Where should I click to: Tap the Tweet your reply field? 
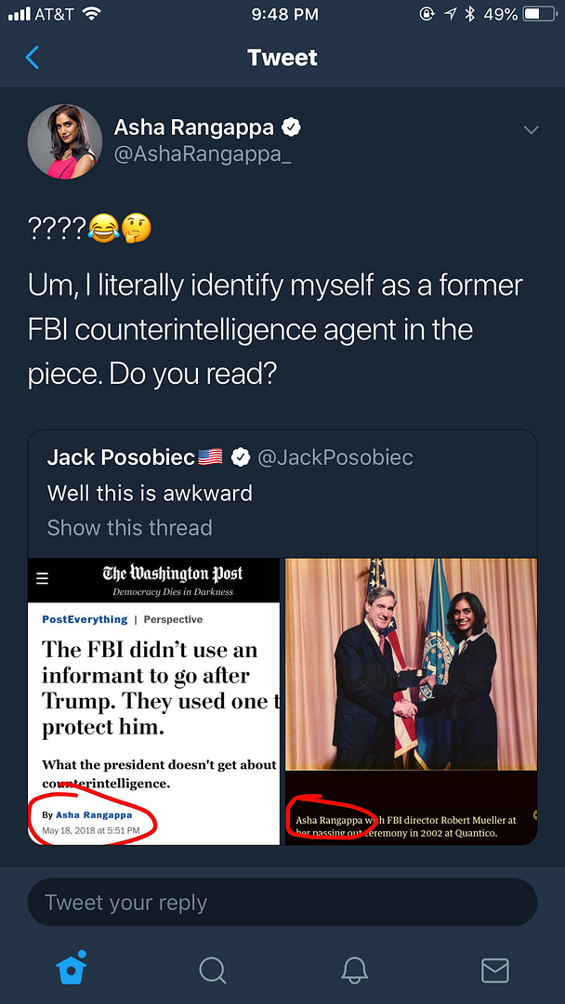click(282, 902)
